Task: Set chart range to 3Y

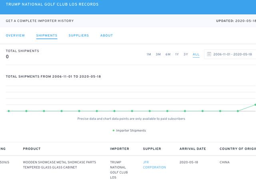Action: tap(186, 54)
